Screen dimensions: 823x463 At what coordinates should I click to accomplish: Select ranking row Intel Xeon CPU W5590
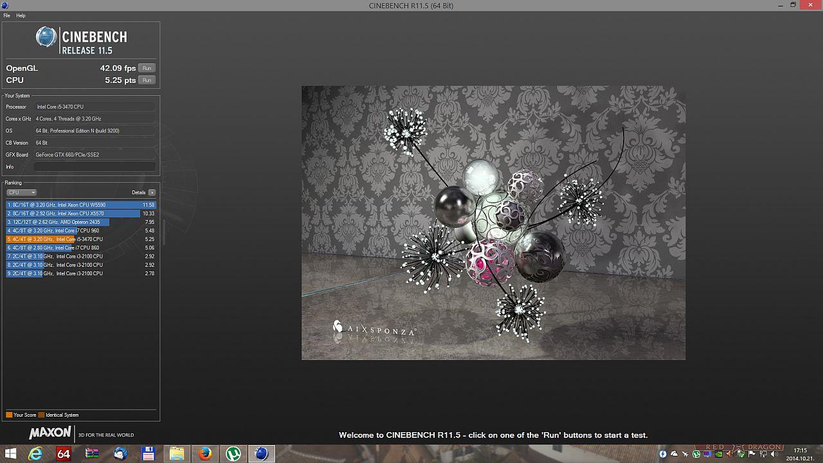tap(81, 205)
